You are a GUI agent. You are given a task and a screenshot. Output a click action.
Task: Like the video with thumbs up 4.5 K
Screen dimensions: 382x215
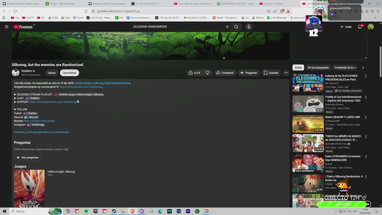click(x=194, y=73)
